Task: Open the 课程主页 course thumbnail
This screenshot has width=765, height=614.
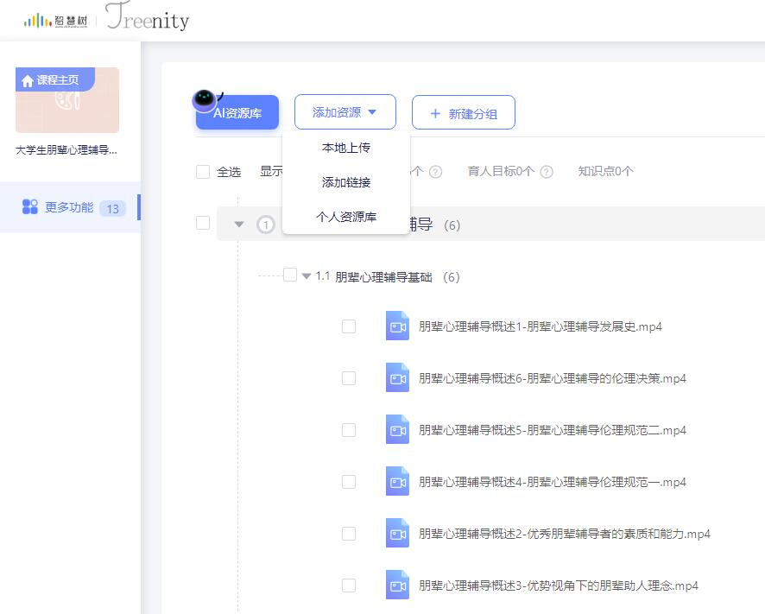Action: (x=67, y=100)
